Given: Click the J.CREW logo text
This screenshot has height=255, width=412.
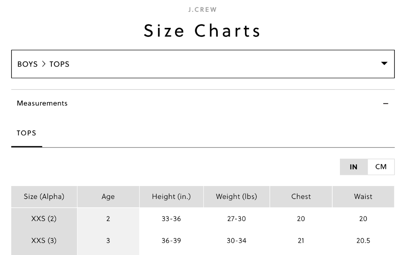Looking at the screenshot, I should pyautogui.click(x=203, y=10).
